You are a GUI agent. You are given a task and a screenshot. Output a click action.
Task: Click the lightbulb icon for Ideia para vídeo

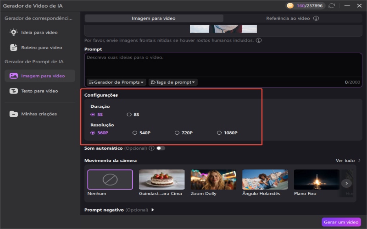13,32
